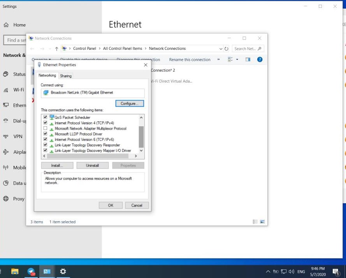Switch to the Networking tab
Viewport: 346px width, 278px height.
click(47, 75)
